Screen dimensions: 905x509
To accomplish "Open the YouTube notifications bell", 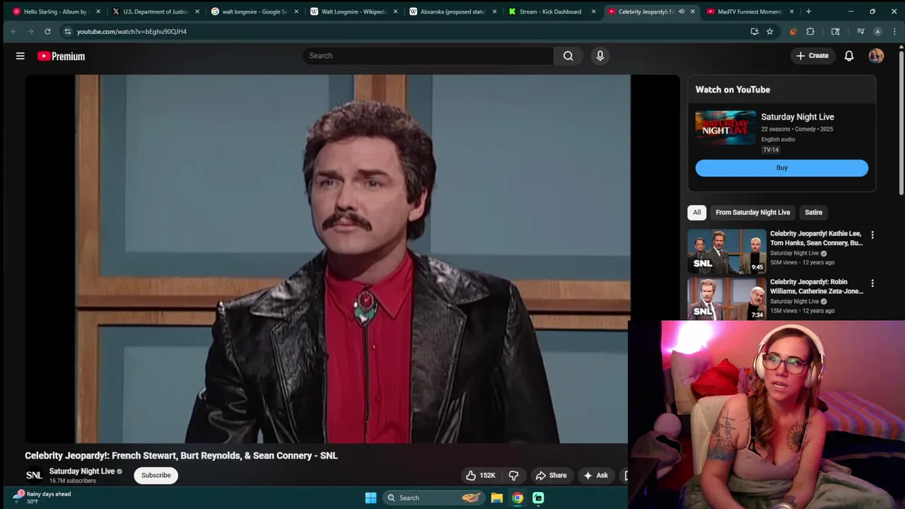I will [x=849, y=56].
